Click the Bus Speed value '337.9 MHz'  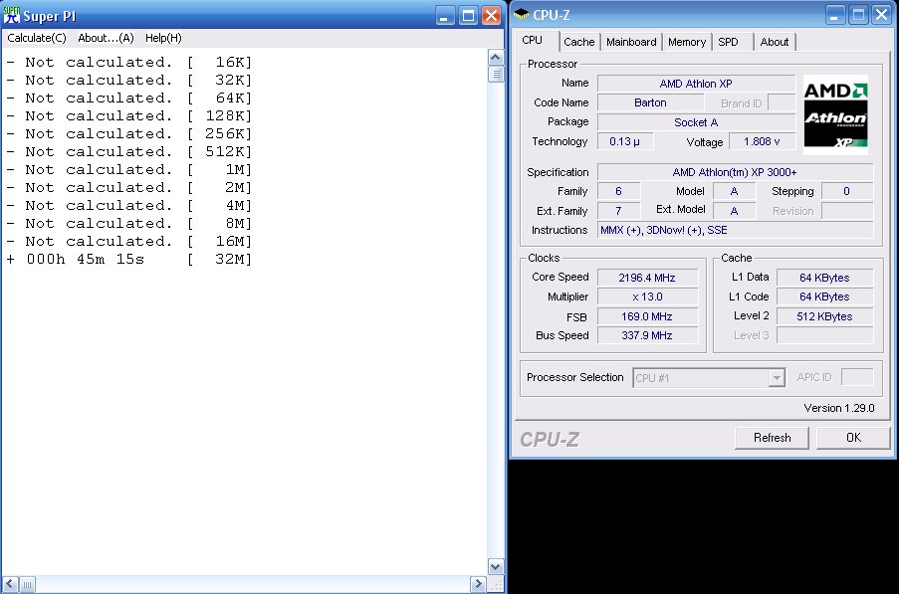647,335
